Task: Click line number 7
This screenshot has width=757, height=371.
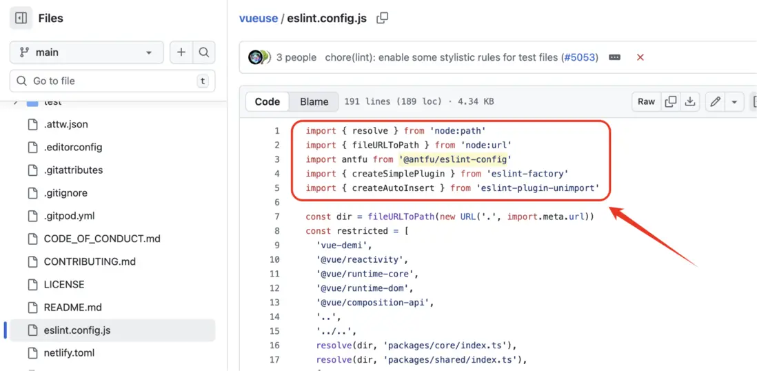Action: (x=276, y=217)
